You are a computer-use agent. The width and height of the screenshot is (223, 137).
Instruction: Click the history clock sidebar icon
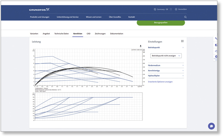click(216, 51)
